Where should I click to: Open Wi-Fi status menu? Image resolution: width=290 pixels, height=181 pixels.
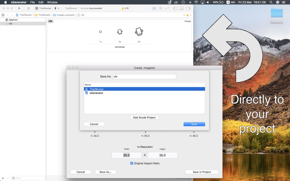click(196, 2)
